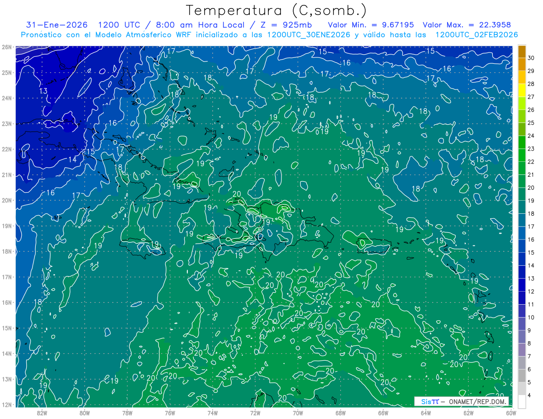Click legend value '10'
Viewport: 543px width, 419px height.
point(531,317)
